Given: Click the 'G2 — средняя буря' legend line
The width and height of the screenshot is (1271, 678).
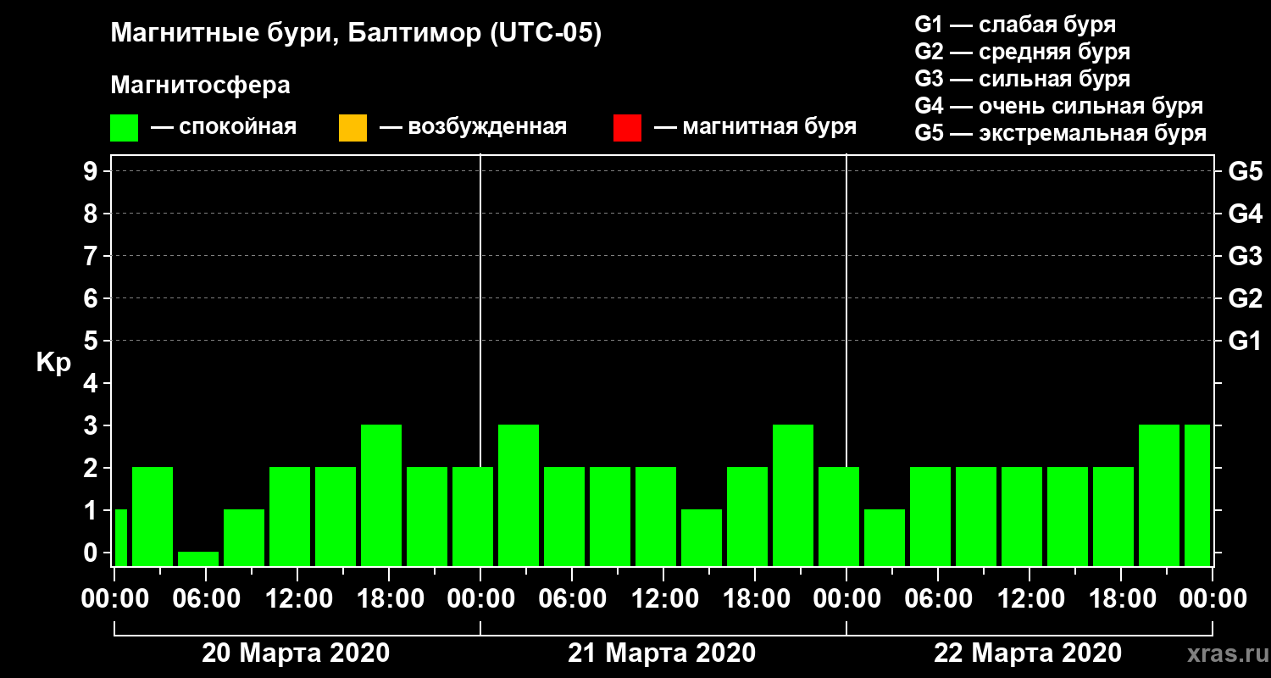Looking at the screenshot, I should coord(1023,51).
